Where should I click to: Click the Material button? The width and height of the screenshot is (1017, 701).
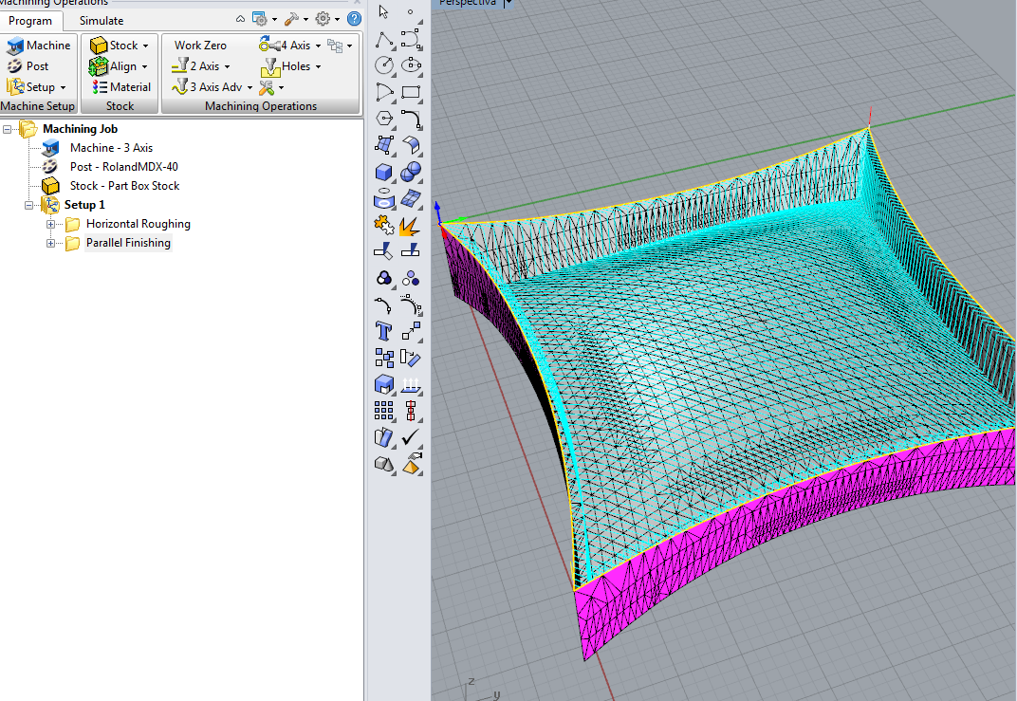click(121, 87)
